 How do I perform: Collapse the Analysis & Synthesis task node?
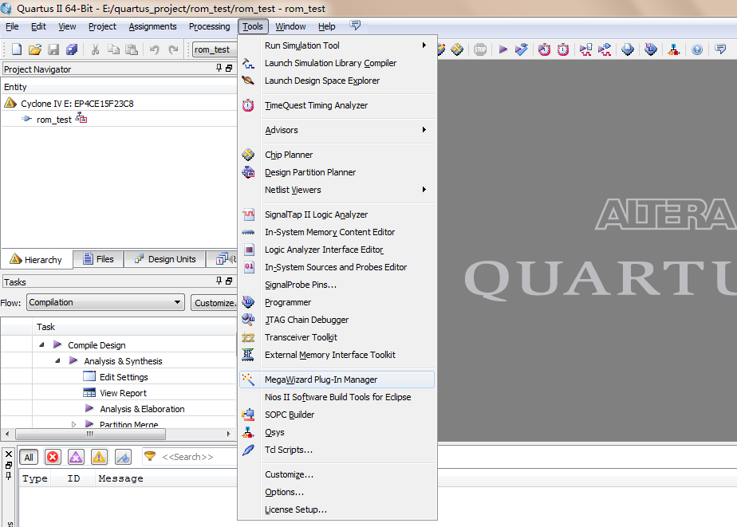point(57,360)
